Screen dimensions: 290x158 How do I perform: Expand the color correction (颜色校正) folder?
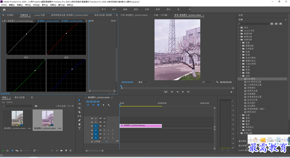tap(240, 127)
